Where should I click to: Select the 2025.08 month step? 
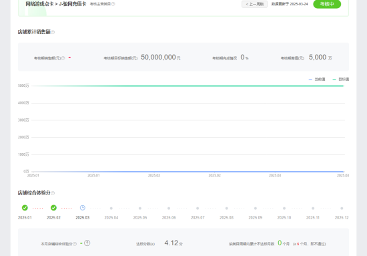click(x=227, y=208)
